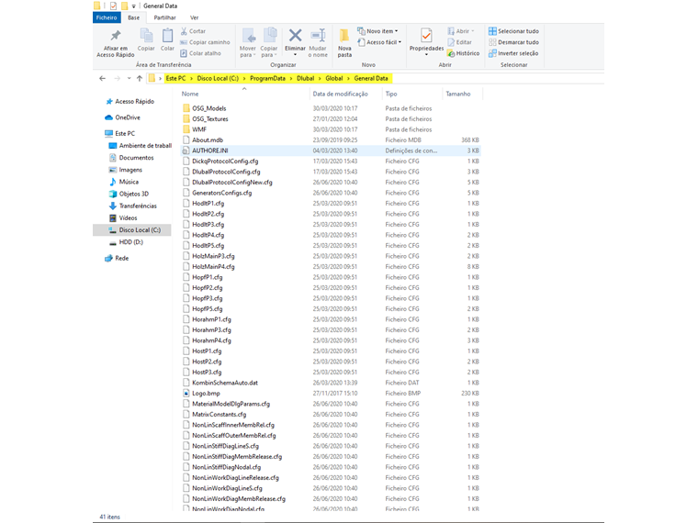Cut selection with Cortar
This screenshot has width=698, height=523.
[193, 31]
